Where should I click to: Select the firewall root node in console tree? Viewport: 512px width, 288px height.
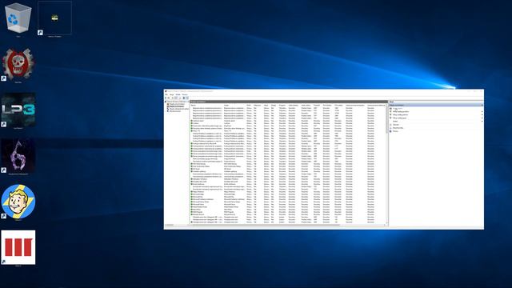[178, 102]
